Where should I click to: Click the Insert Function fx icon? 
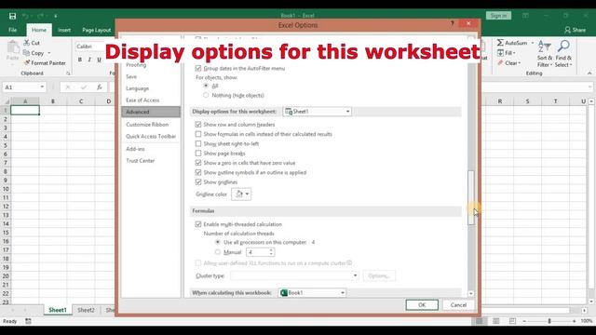tap(100, 87)
